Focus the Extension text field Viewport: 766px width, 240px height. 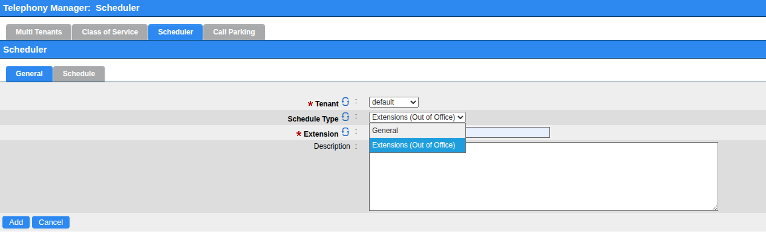508,132
